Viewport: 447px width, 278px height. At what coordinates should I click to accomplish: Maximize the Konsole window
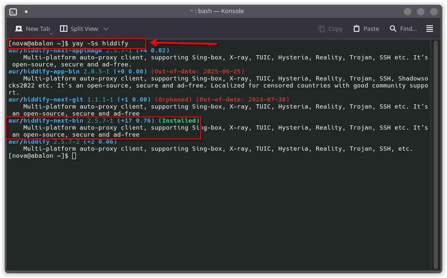(421, 12)
